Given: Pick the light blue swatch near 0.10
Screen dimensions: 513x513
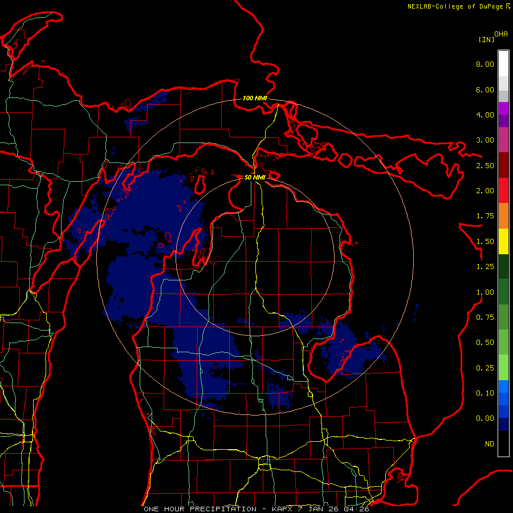Looking at the screenshot, I should pos(503,386).
